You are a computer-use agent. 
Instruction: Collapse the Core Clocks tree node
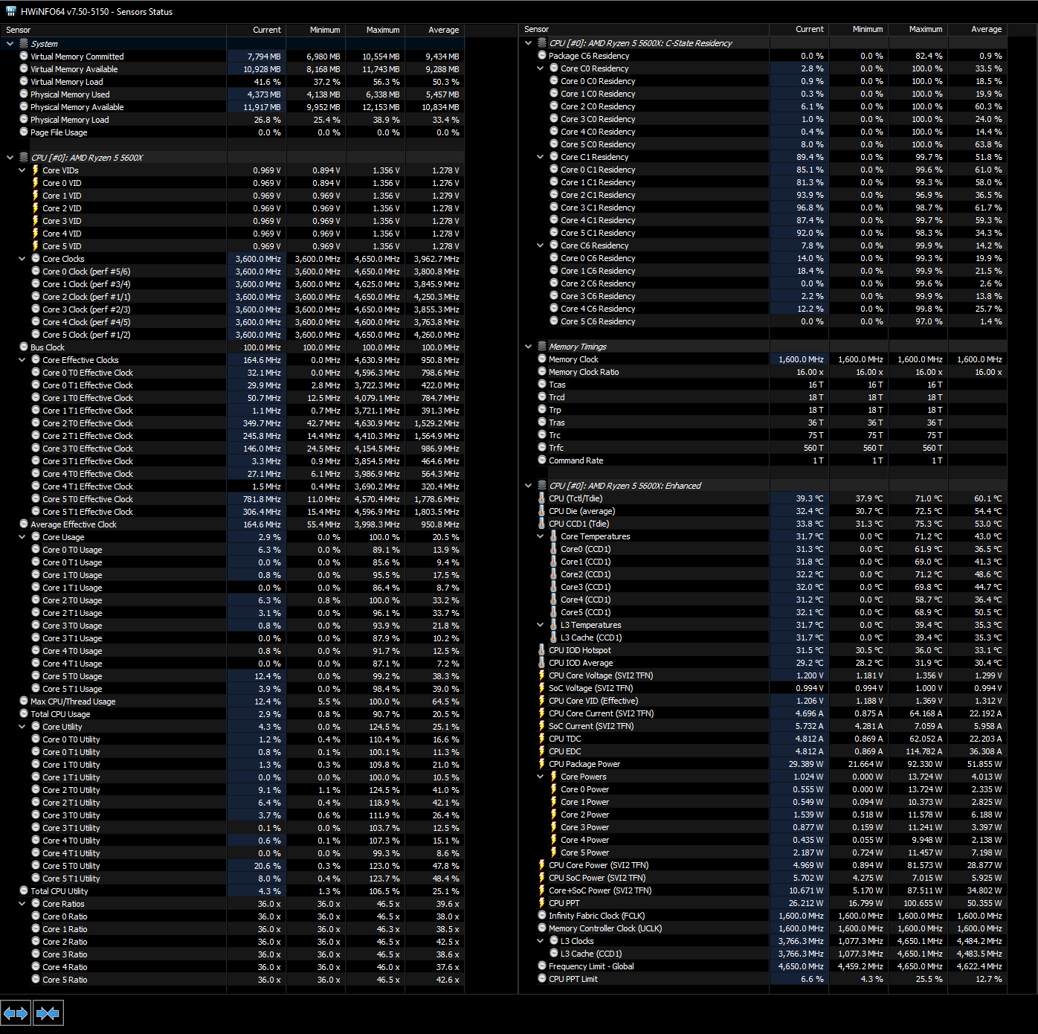[22, 259]
